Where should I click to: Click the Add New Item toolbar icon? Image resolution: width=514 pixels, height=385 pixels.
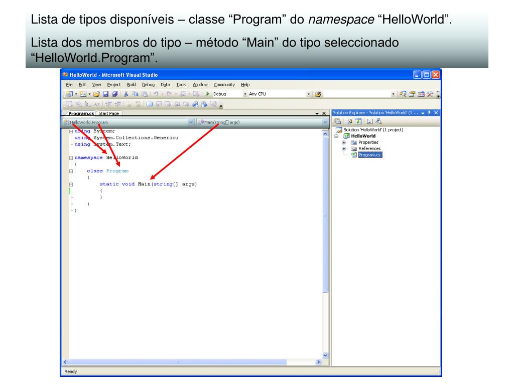tap(83, 94)
